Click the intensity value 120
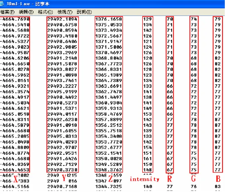The height and width of the screenshot is (194, 225). coord(148,58)
